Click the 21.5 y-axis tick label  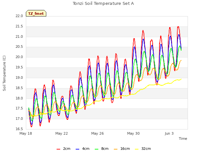[19, 26]
